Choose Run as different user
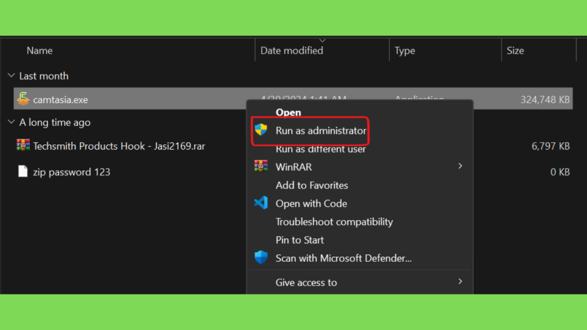 click(x=320, y=149)
